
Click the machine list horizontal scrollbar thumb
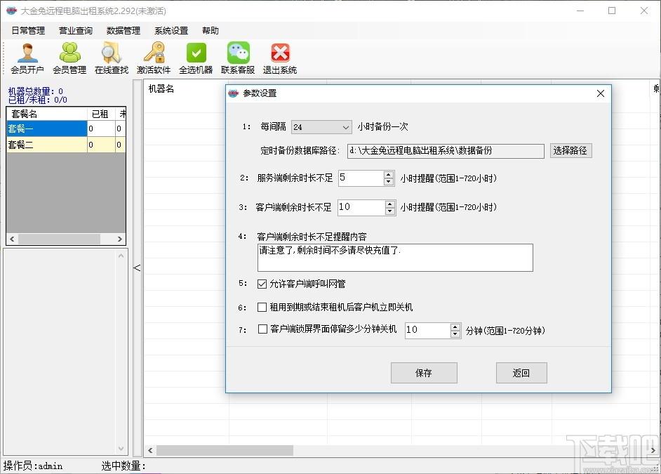coord(225,450)
